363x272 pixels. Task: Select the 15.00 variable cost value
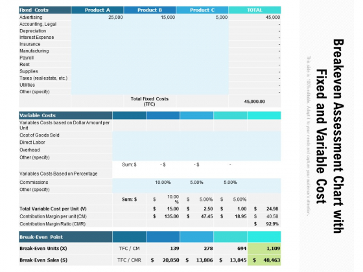point(173,209)
